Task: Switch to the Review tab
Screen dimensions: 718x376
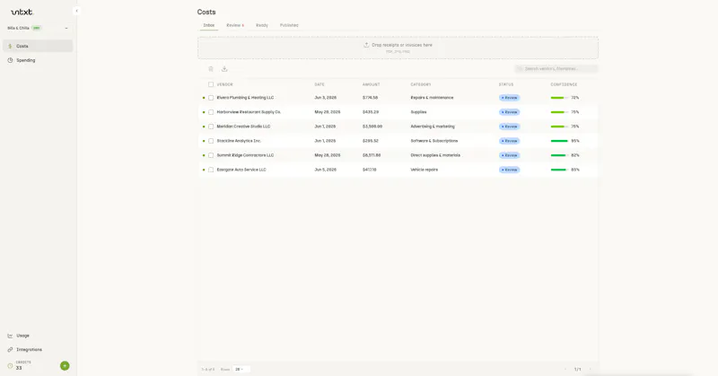Action: pos(235,25)
